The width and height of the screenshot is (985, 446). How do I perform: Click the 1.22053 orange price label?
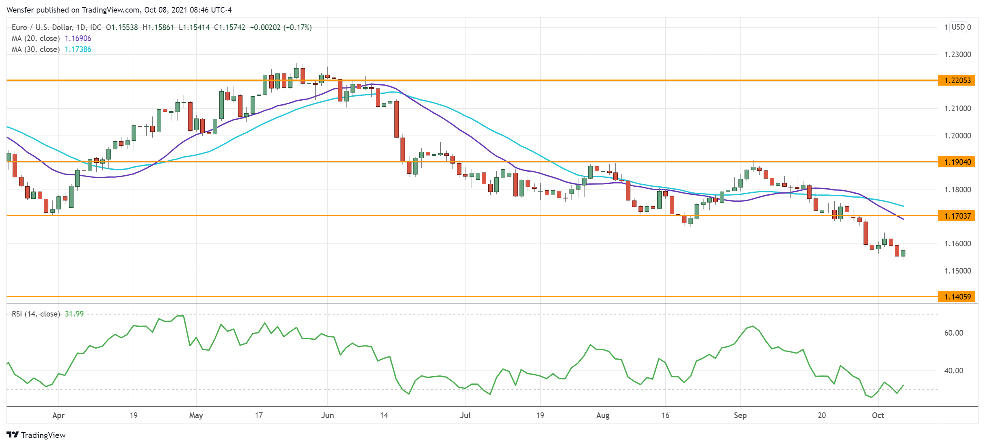957,80
